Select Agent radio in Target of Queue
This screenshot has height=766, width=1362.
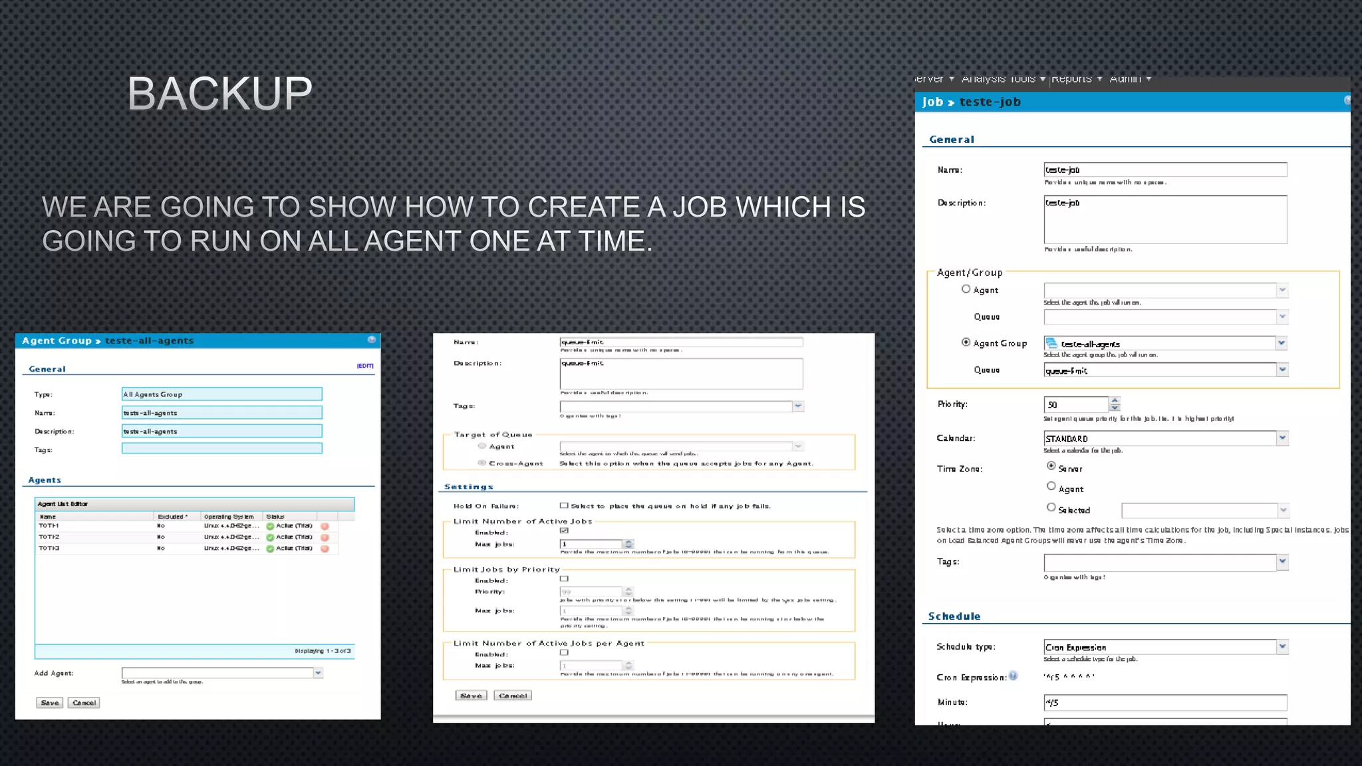pyautogui.click(x=482, y=446)
